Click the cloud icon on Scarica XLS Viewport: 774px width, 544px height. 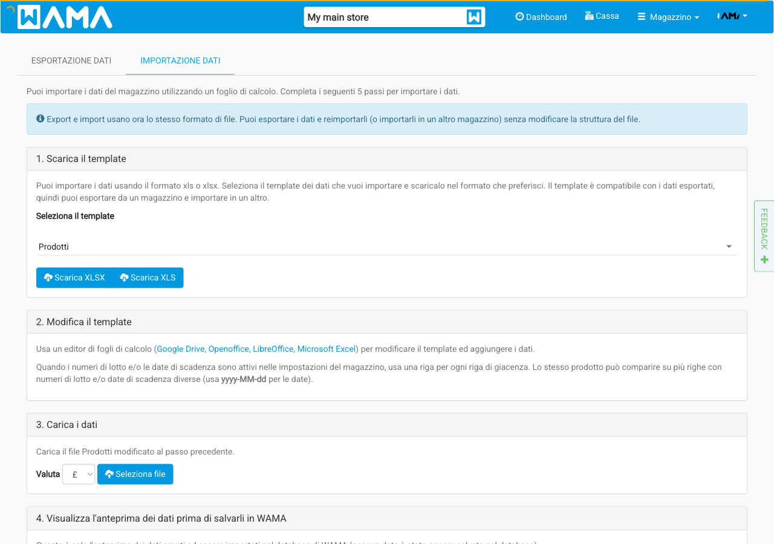click(125, 277)
